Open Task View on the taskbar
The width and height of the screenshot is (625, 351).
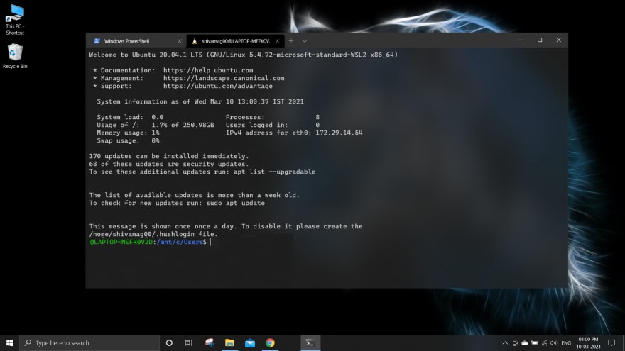coord(188,342)
